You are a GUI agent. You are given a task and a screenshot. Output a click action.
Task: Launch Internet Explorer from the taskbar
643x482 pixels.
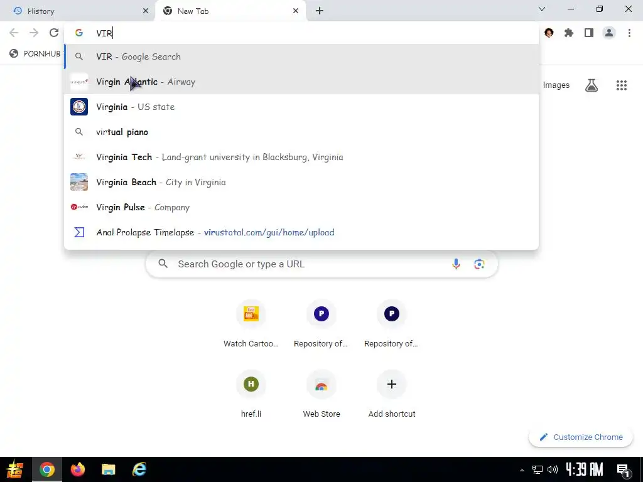[139, 469]
